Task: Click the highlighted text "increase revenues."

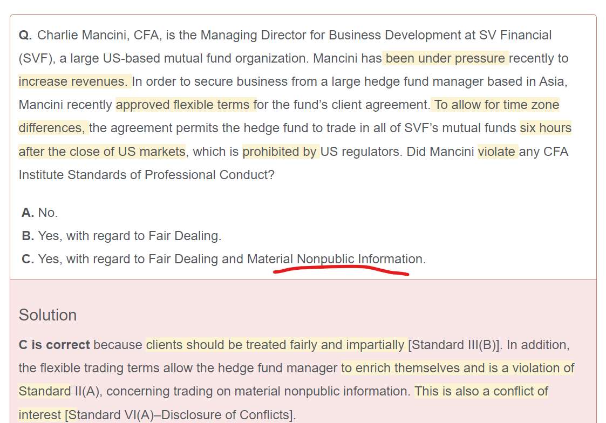Action: coord(74,81)
